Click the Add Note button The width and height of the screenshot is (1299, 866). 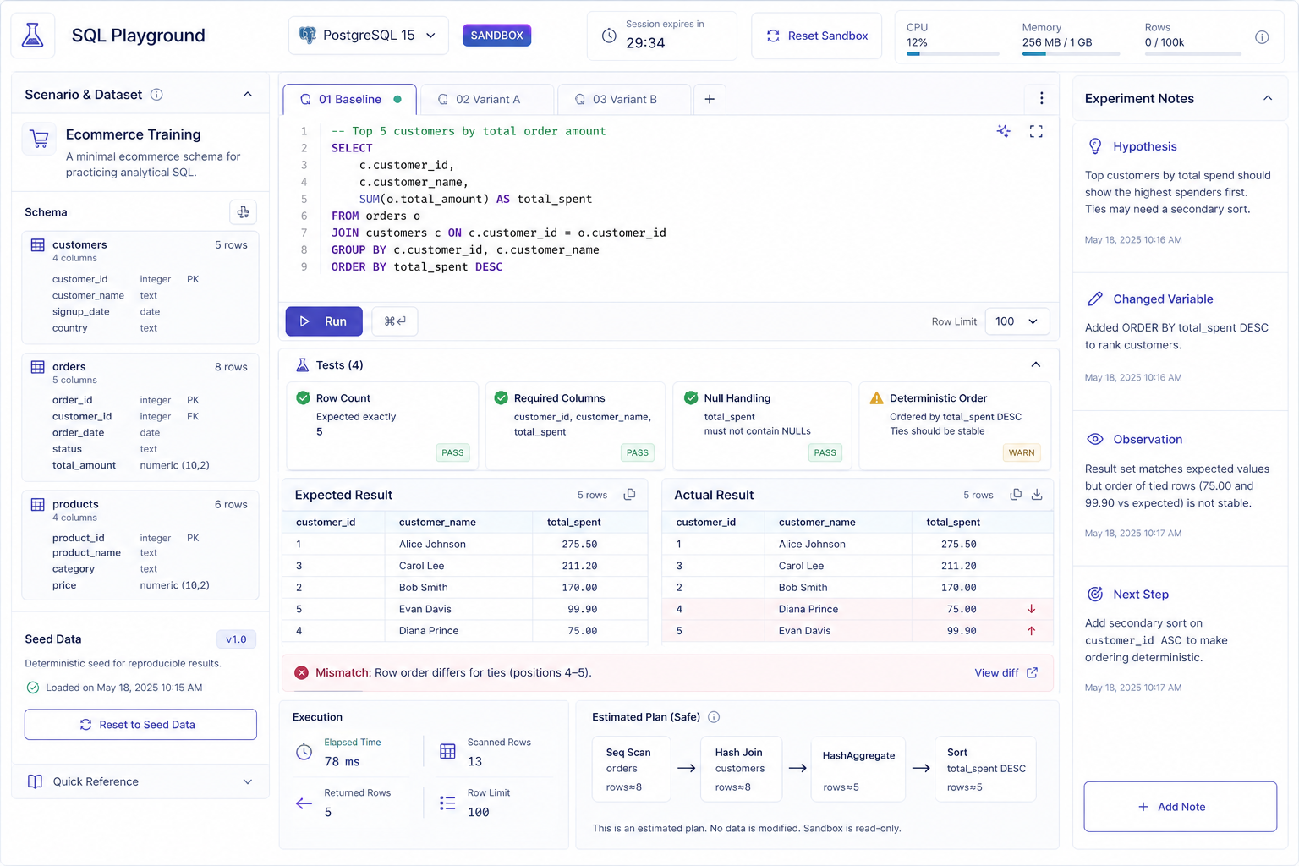pos(1181,807)
